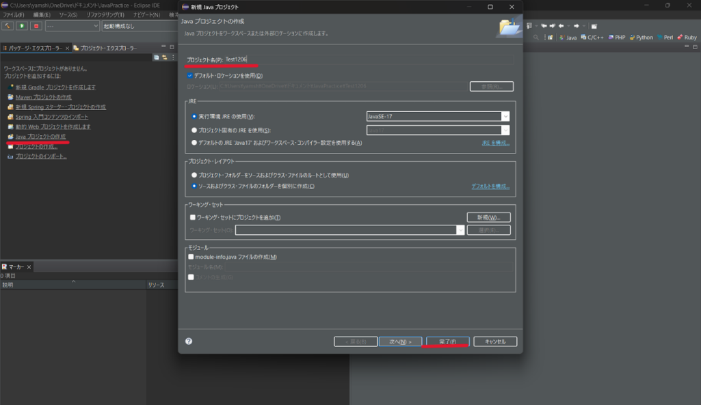Open the File (ファイル) menu
Screen dimensions: 701x405
point(14,15)
